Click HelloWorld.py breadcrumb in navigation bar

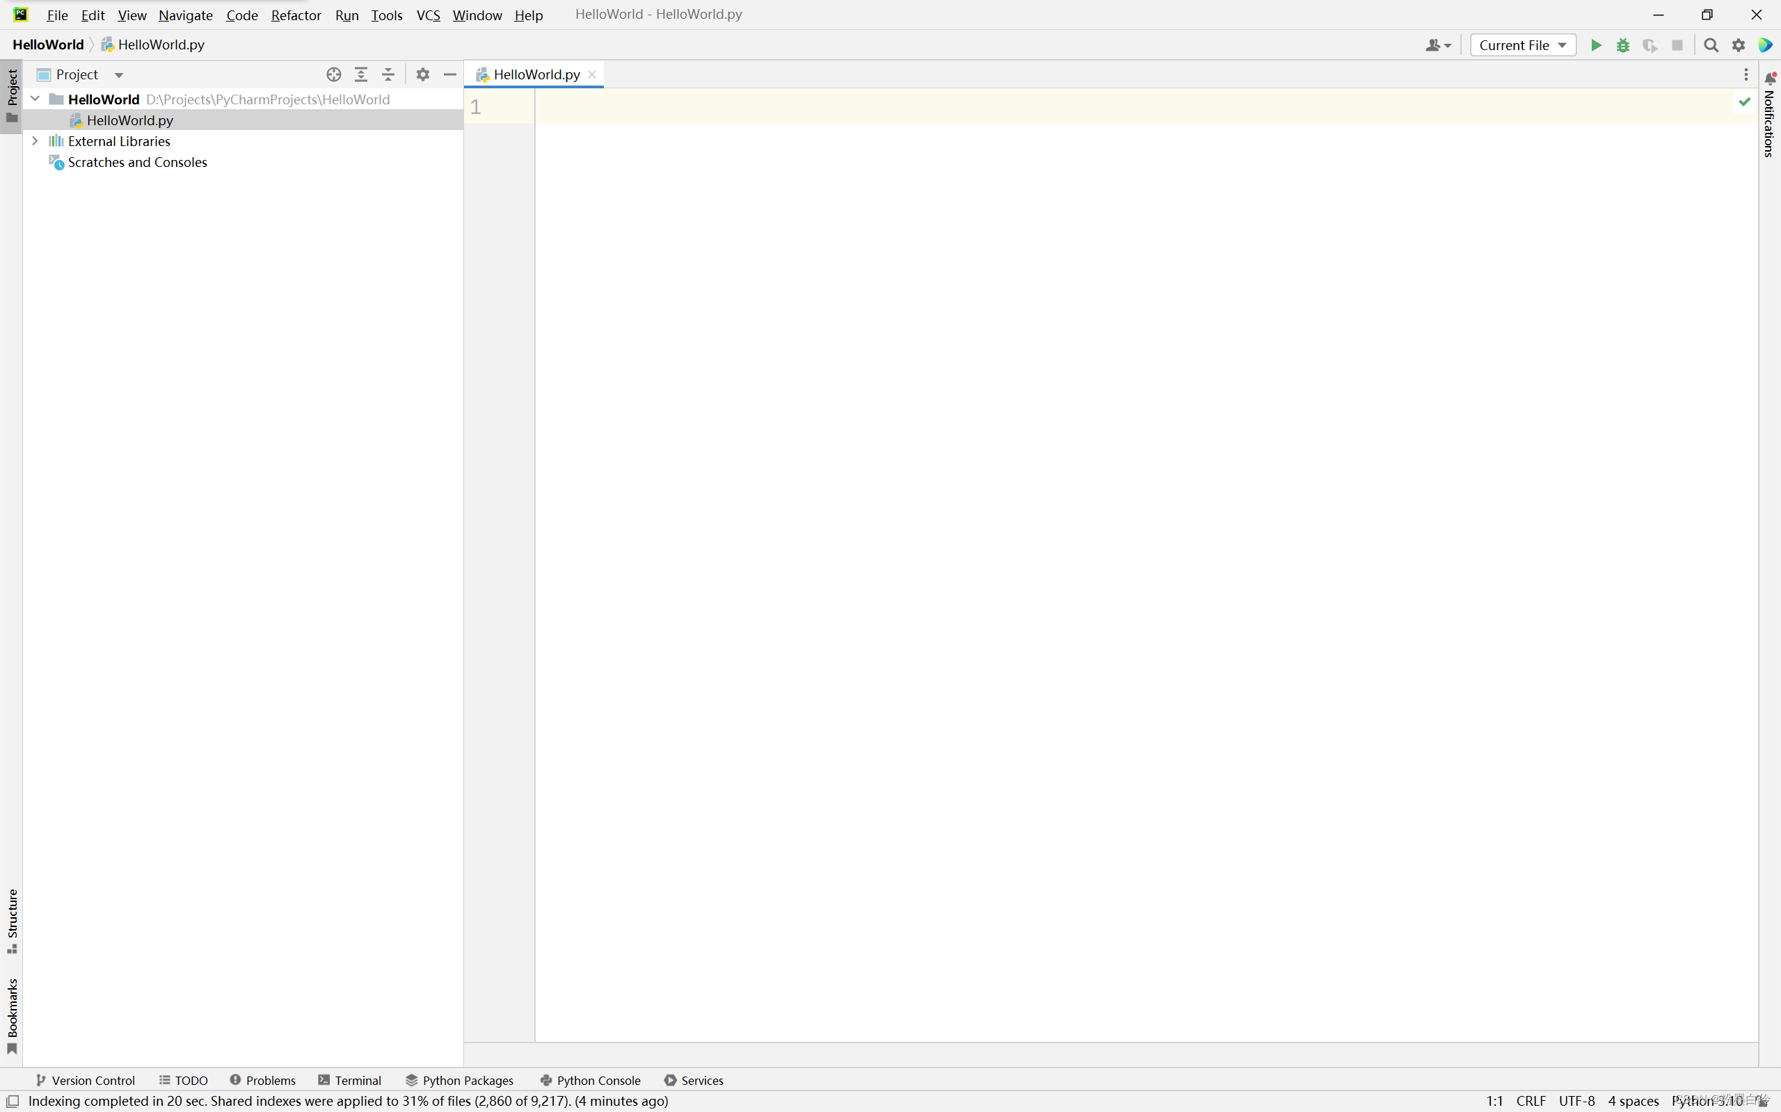click(153, 45)
